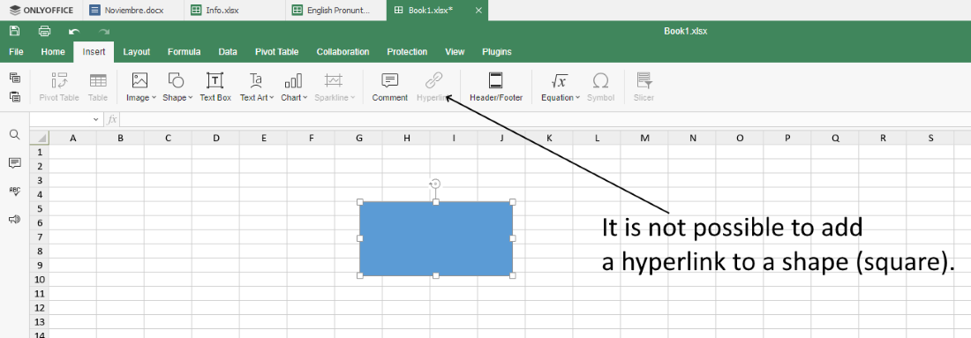
Task: Open the File menu
Action: (16, 52)
